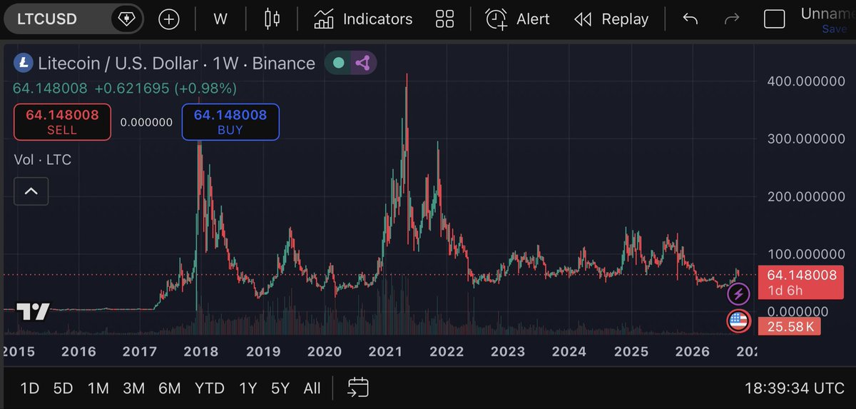Click the red SELL 64.148008 button

(x=62, y=122)
